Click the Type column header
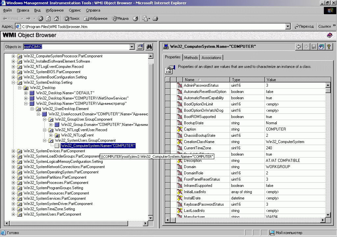337x237 pixels. tap(247, 80)
